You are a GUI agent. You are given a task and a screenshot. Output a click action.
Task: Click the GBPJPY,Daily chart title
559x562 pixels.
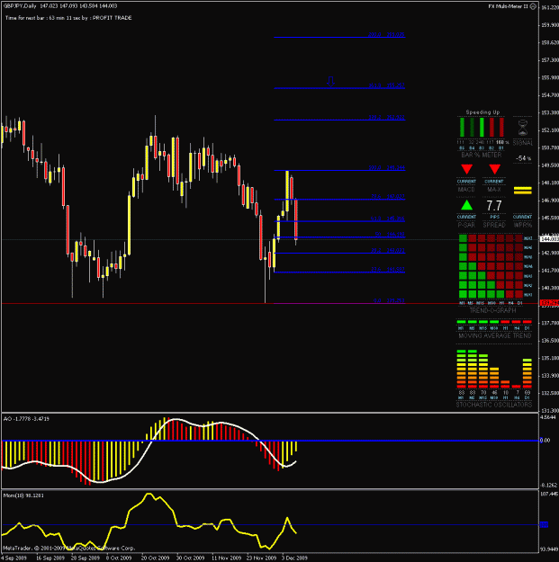coord(20,5)
